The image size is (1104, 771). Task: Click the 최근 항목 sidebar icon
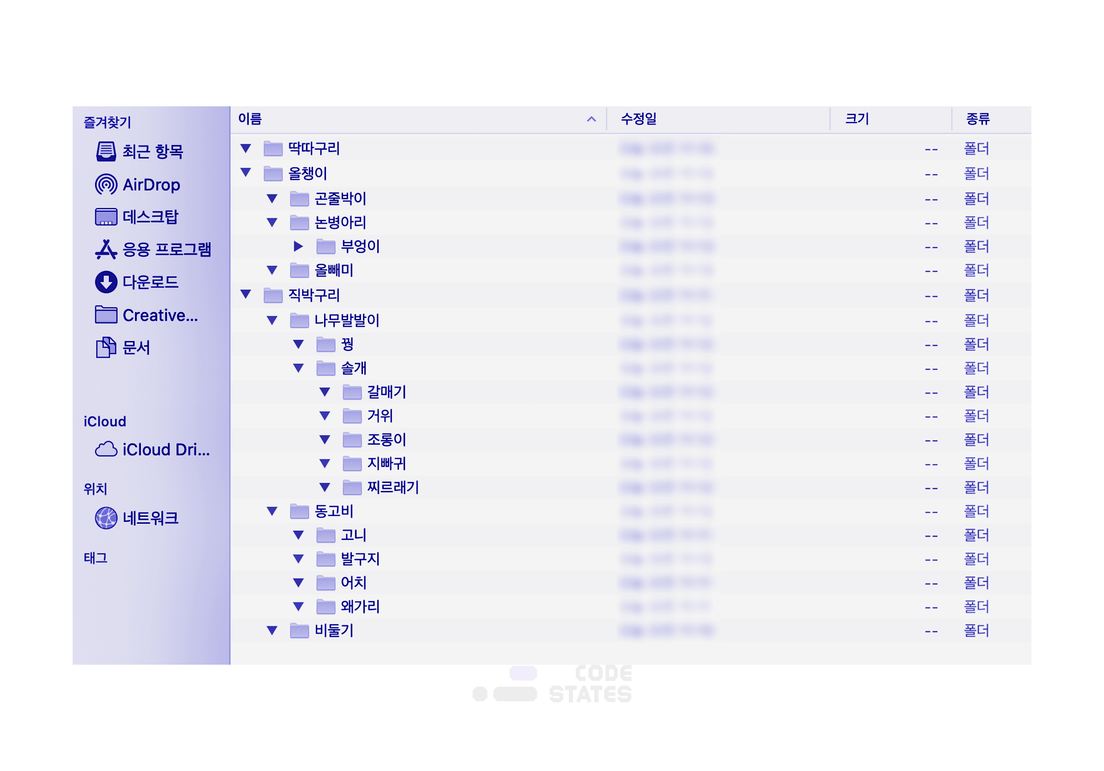pyautogui.click(x=106, y=152)
